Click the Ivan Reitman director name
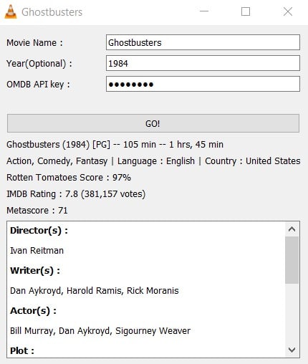 [x=37, y=251]
